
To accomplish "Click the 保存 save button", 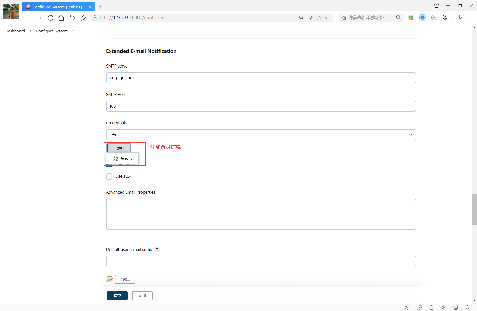I will click(x=117, y=296).
